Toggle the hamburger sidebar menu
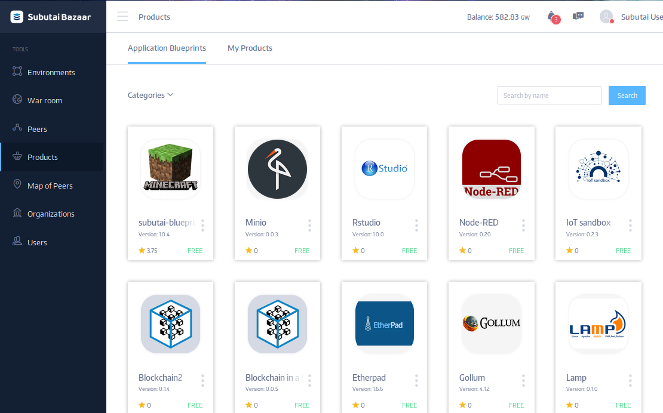This screenshot has width=663, height=413. [122, 17]
